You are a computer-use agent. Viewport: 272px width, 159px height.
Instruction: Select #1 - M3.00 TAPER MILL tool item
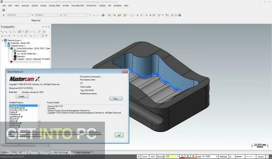tap(27, 54)
